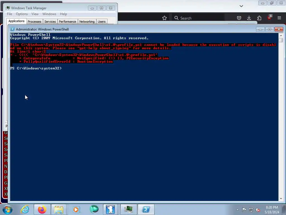Switch to Task Manager taskbar button
Screen dimensions: 286x215
(x=128, y=209)
